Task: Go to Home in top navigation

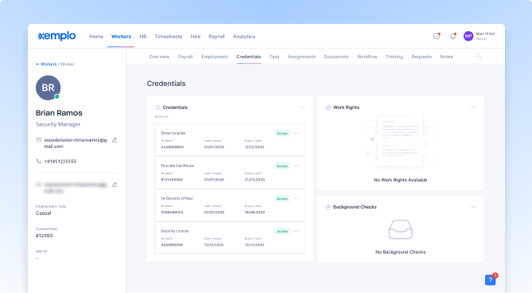Action: (96, 37)
